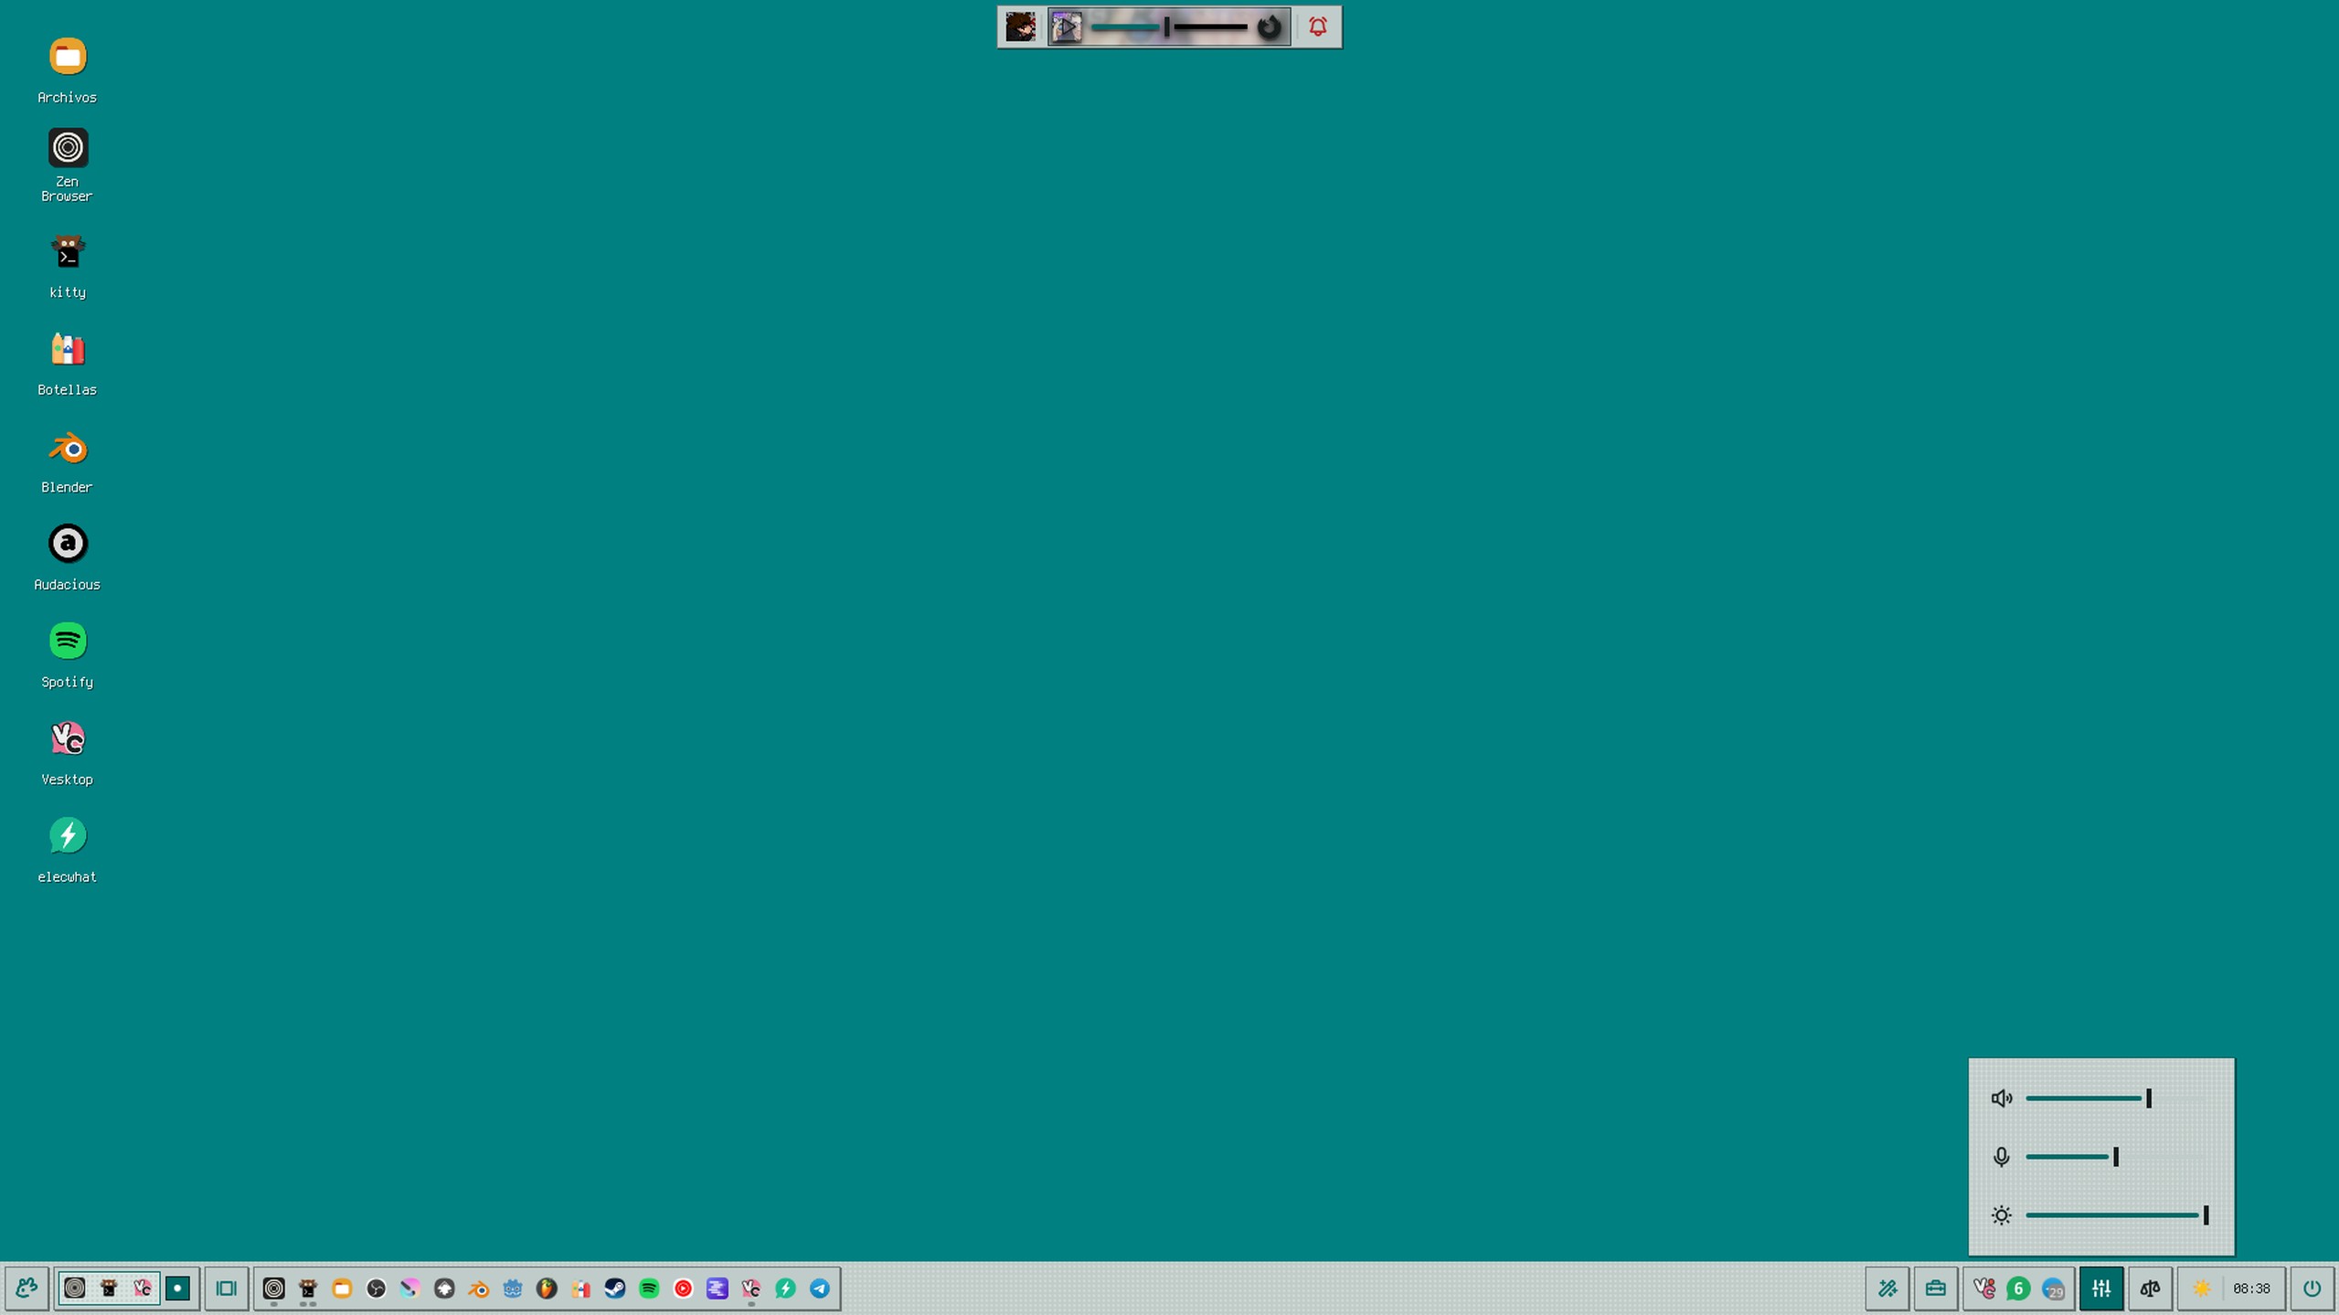Toggle the magic wand panel button
This screenshot has height=1315, width=2339.
1887,1288
